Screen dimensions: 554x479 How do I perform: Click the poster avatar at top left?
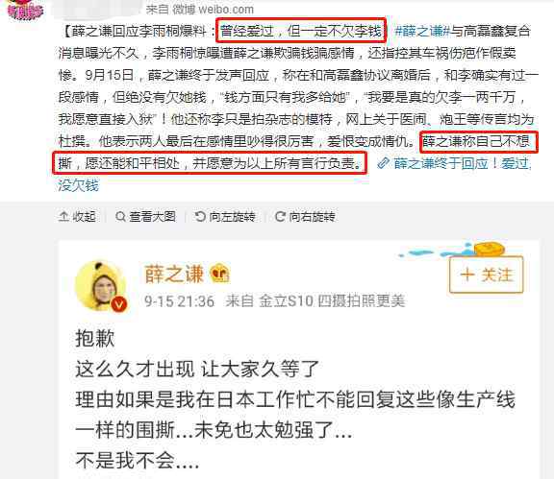[25, 10]
